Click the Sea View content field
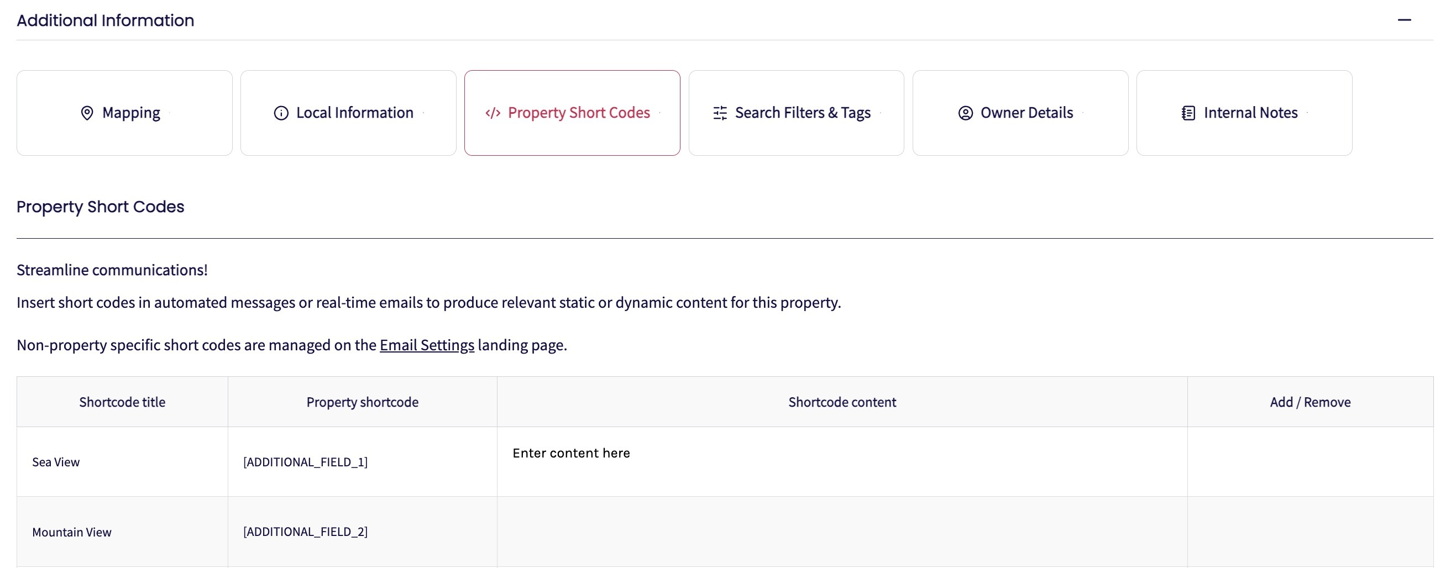 841,460
